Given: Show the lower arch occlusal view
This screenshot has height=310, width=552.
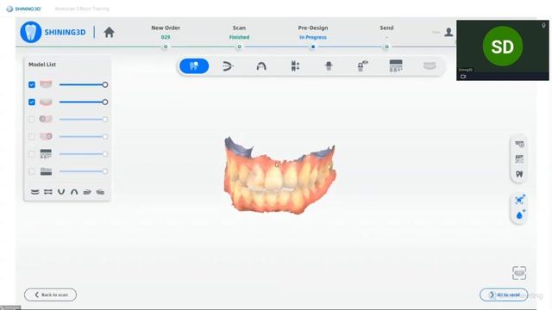Looking at the screenshot, I should (61, 192).
